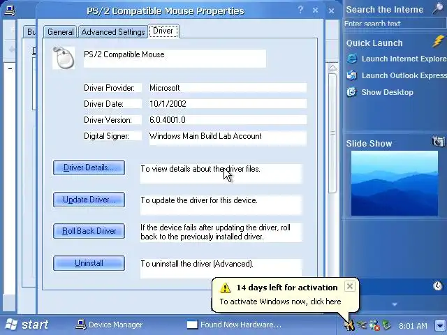Click the Windows Messenger tray icon
Screen dimensions: 447x335
click(374, 325)
